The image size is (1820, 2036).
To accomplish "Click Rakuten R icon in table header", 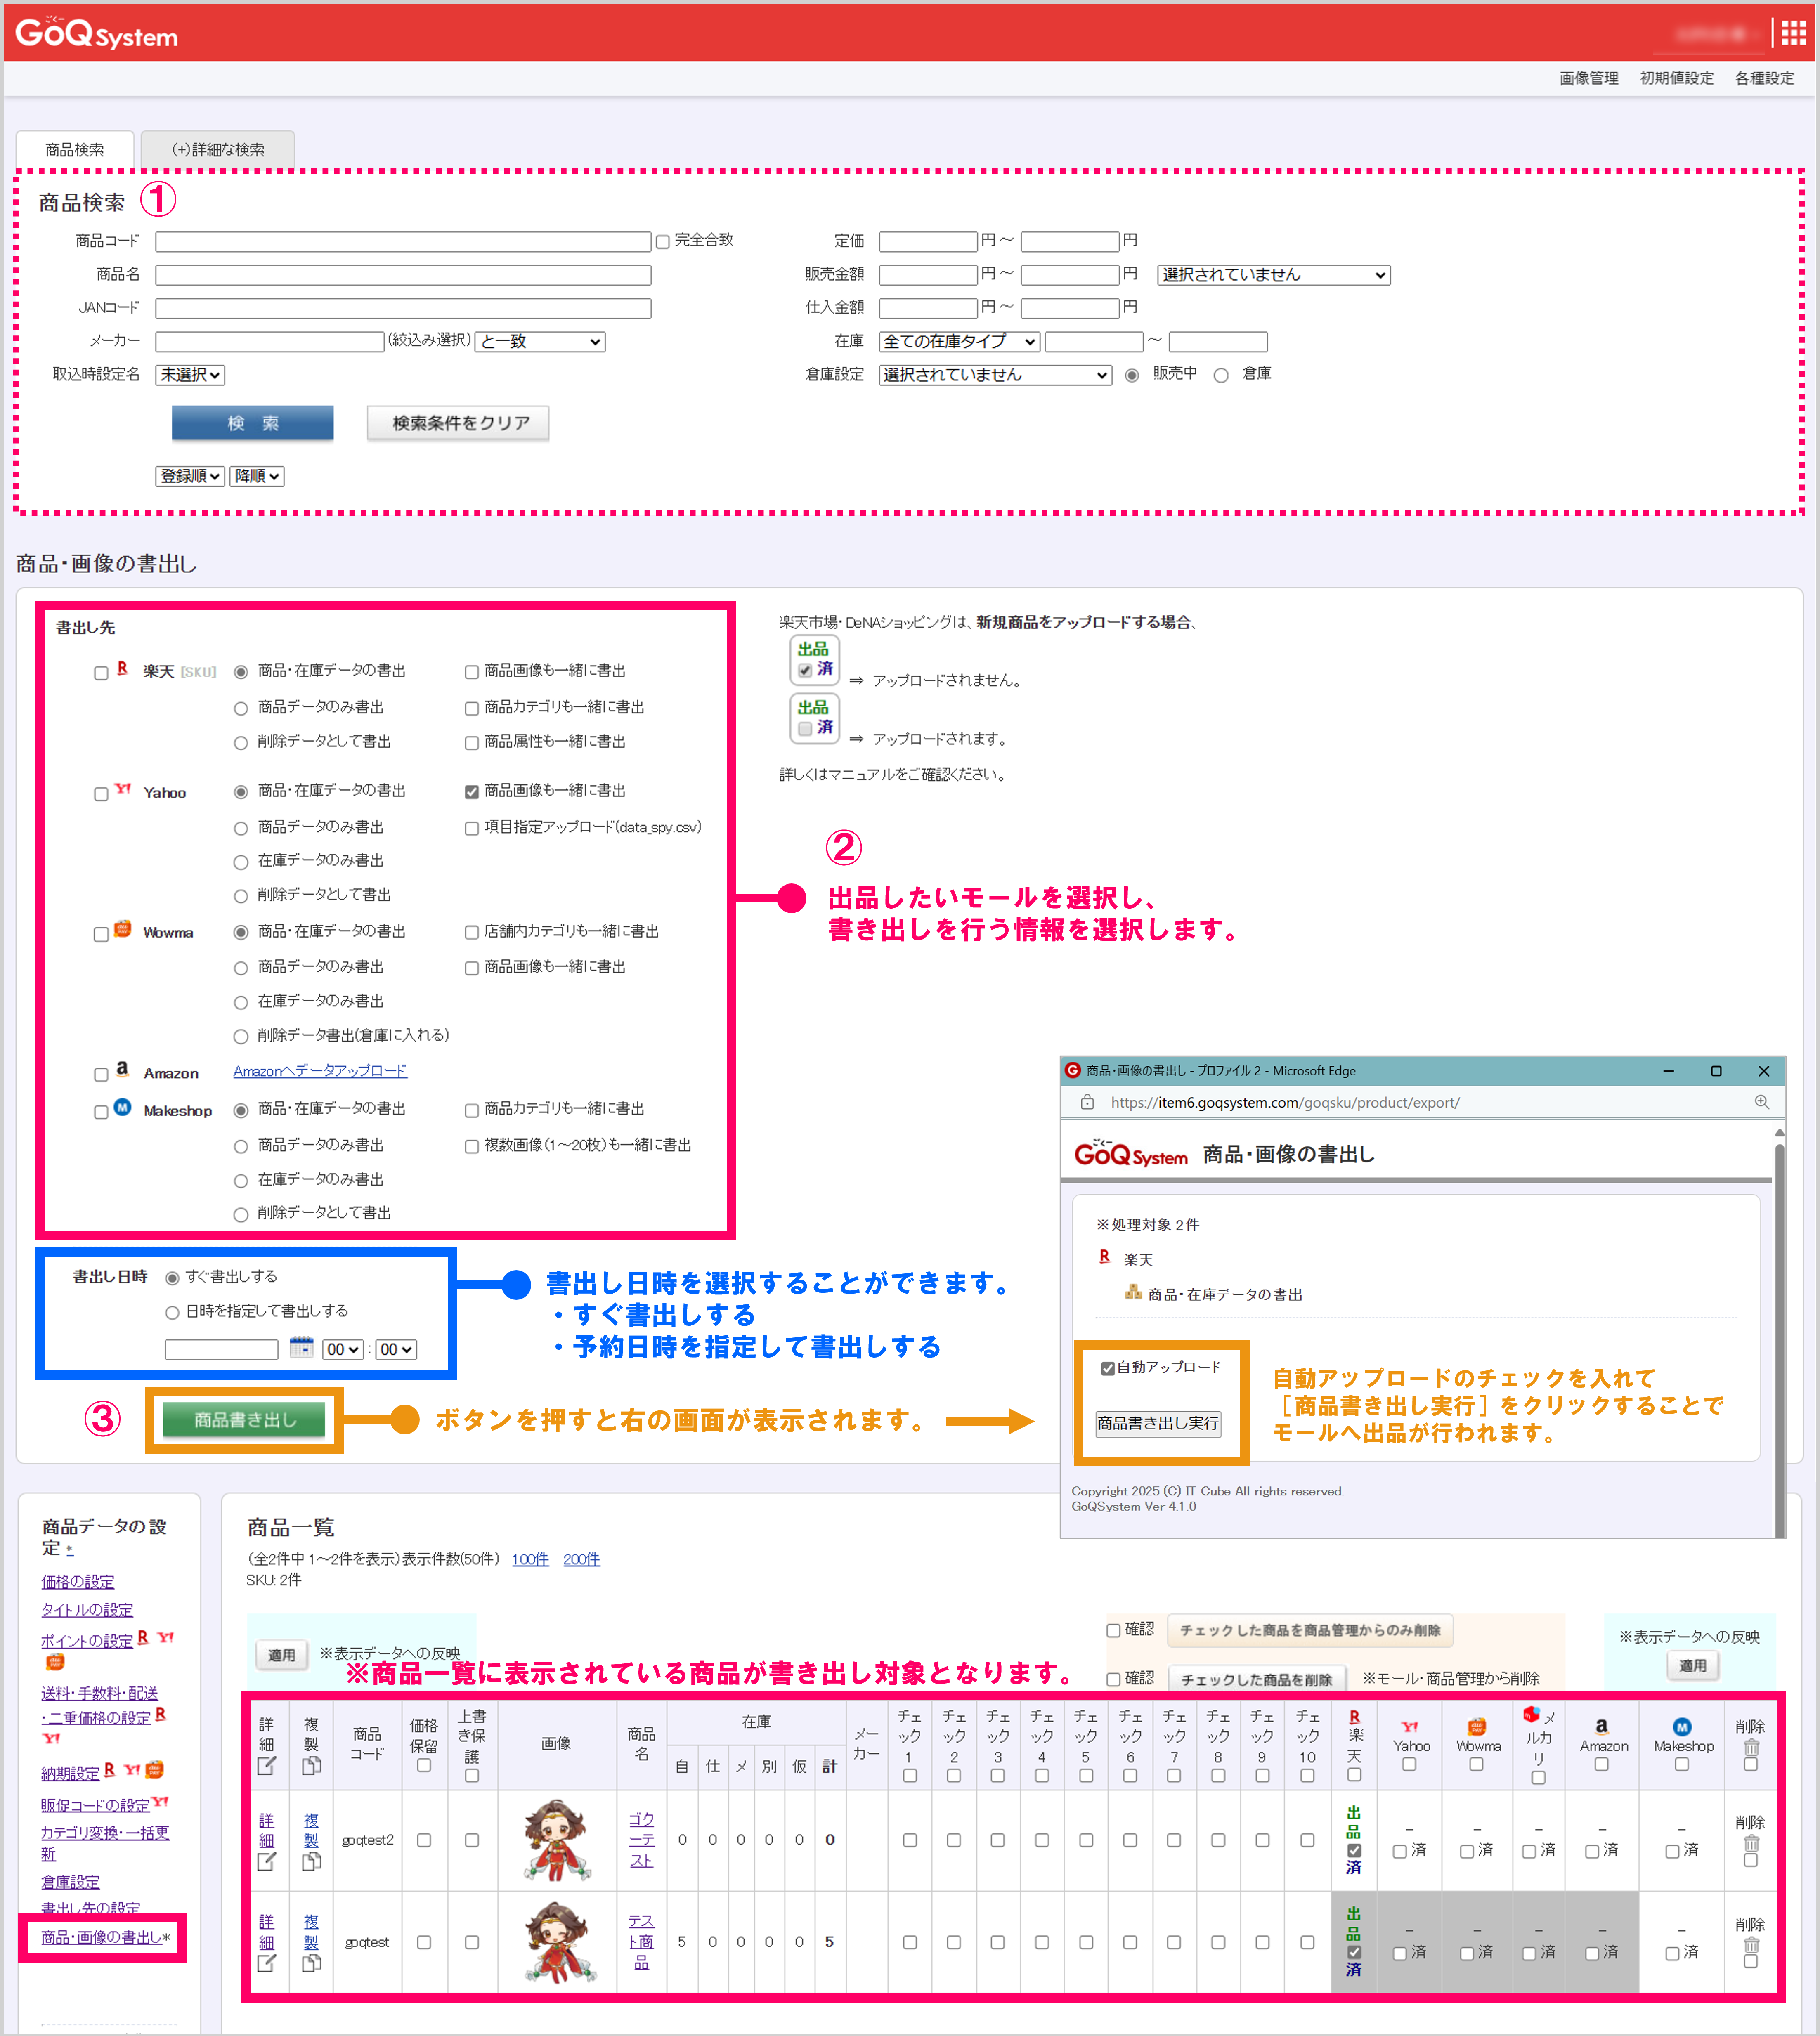I will click(x=1354, y=1718).
